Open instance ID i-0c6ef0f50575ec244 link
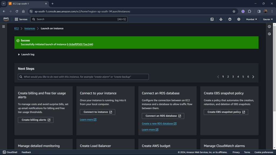 click(x=80, y=44)
